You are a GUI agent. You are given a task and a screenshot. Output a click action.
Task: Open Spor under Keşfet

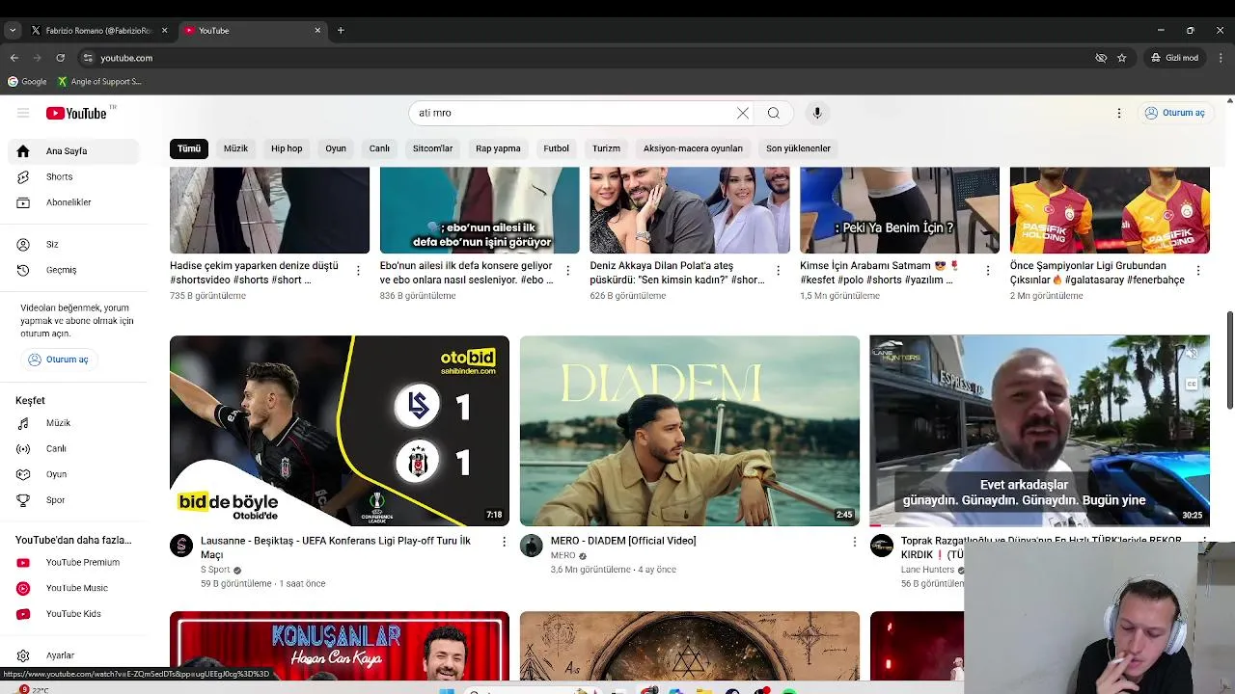pyautogui.click(x=75, y=500)
